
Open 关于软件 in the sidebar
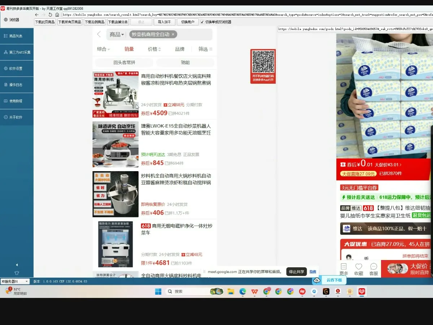(x=17, y=117)
